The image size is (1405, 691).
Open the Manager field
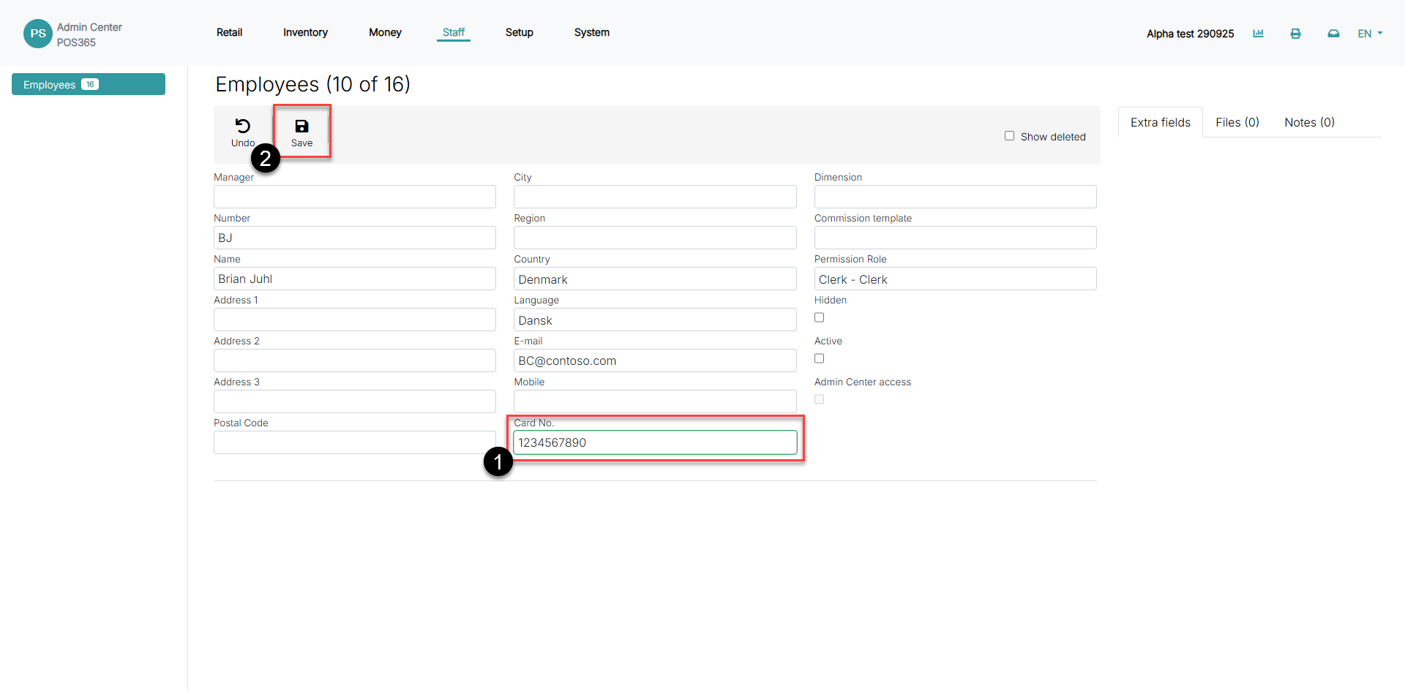click(355, 197)
